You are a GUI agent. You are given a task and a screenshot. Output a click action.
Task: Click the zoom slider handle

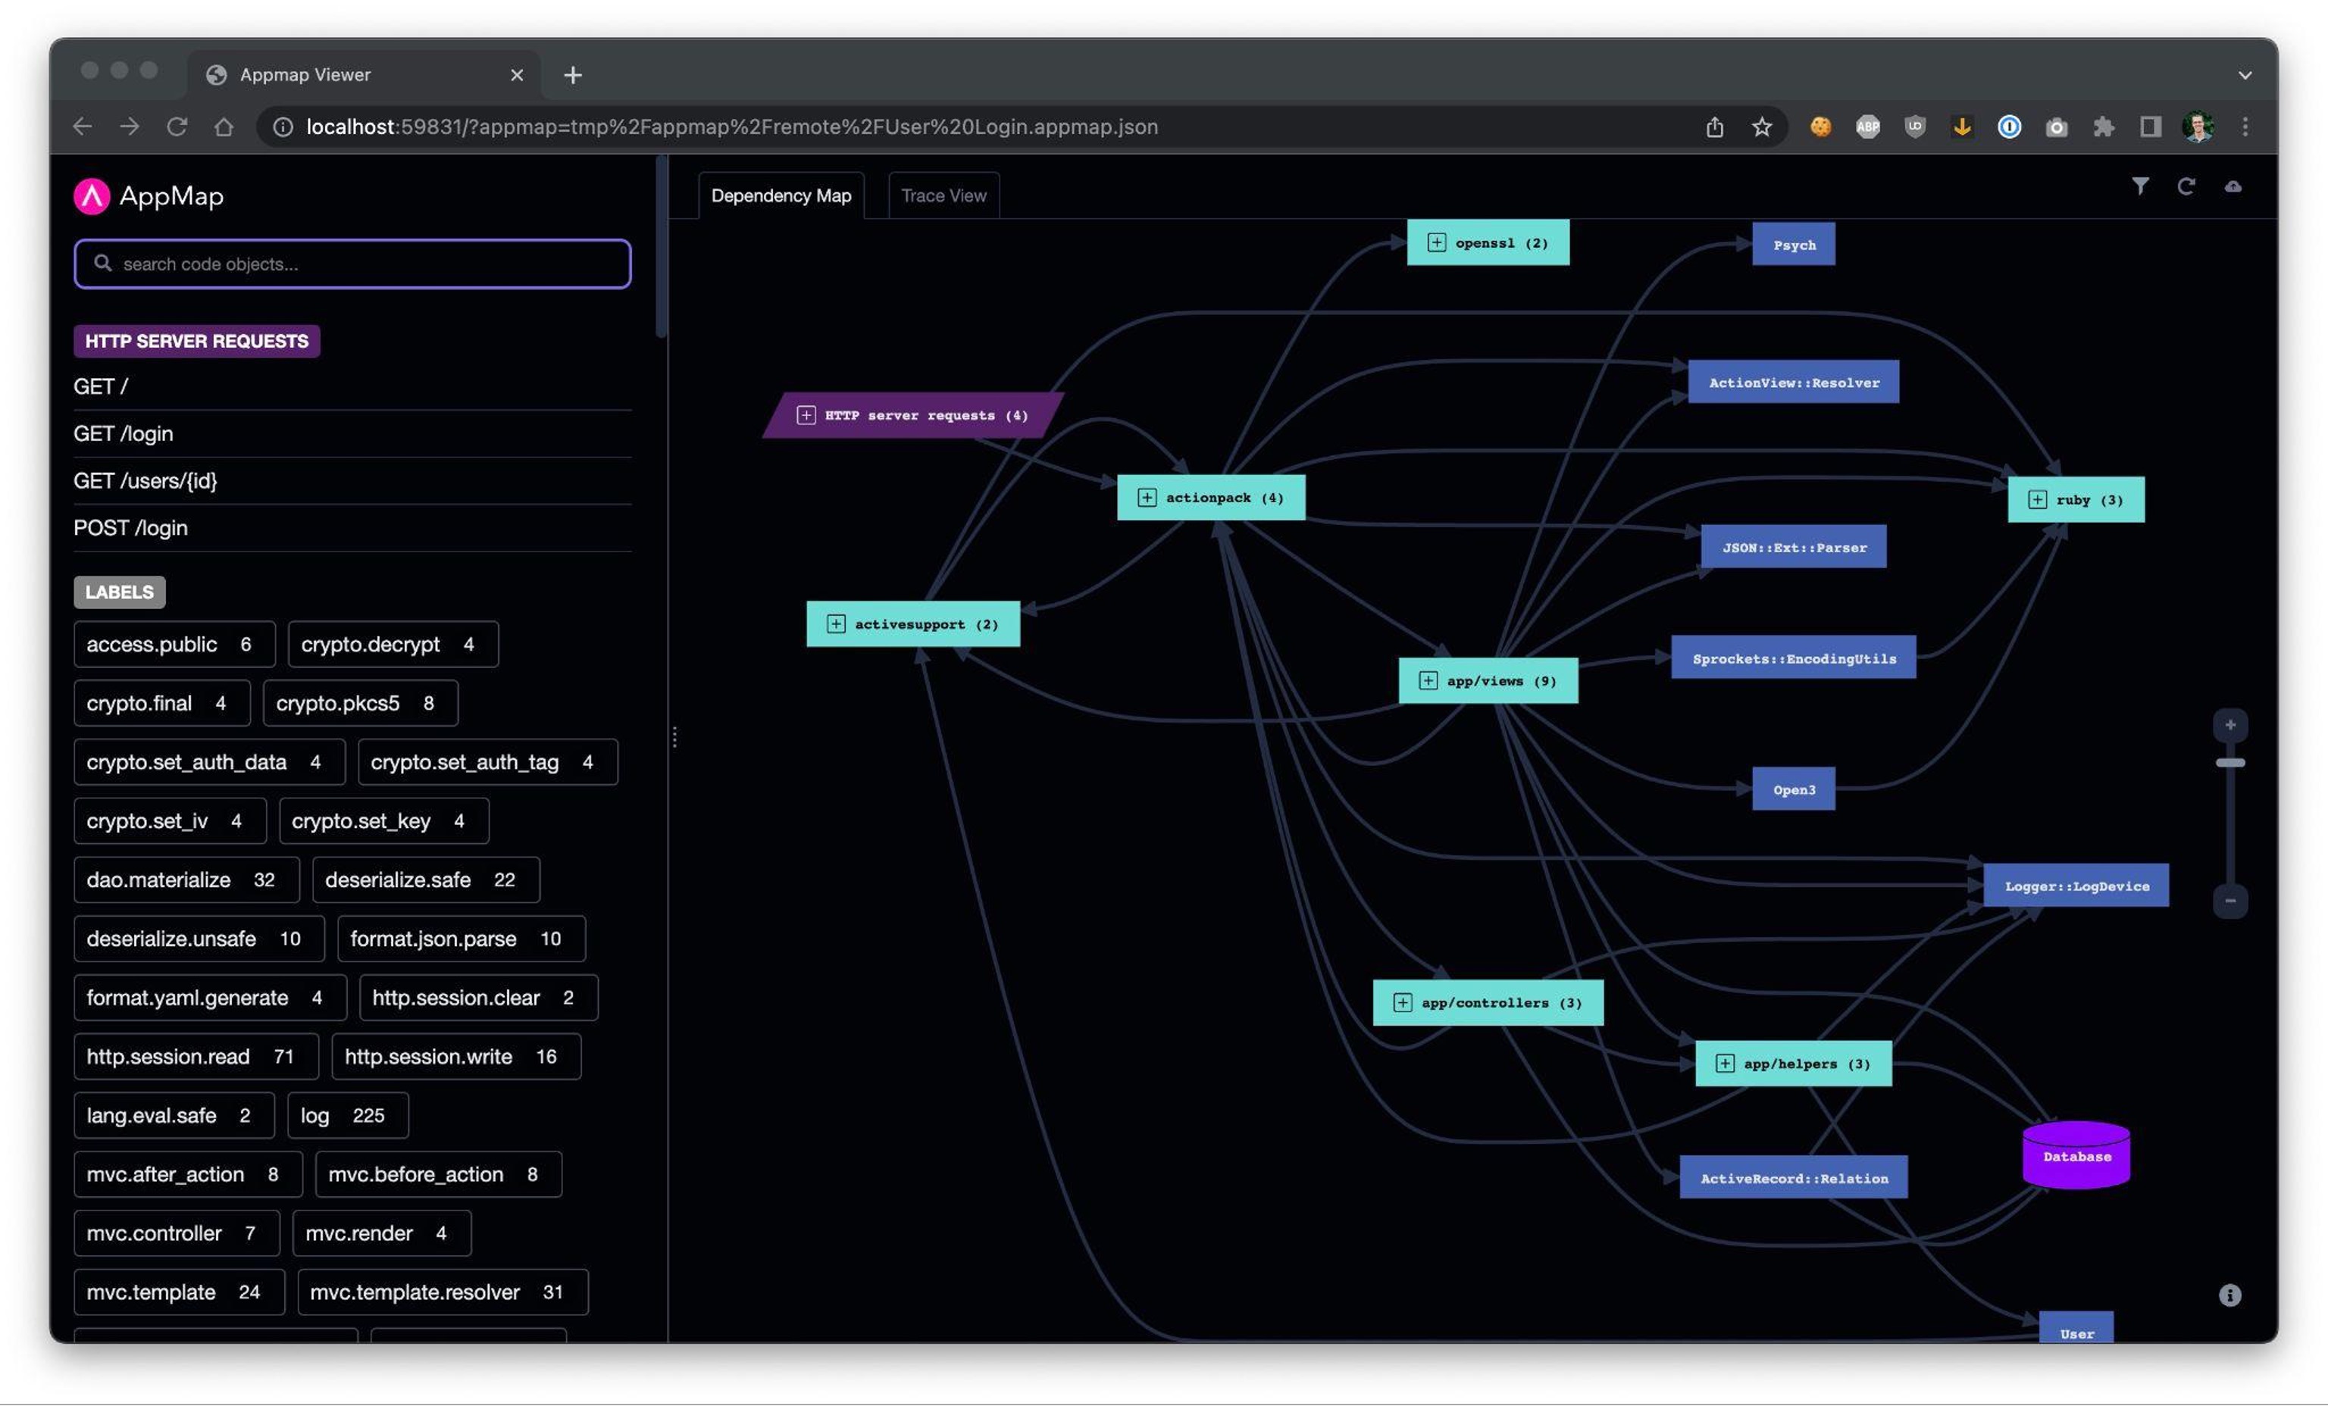coord(2229,762)
